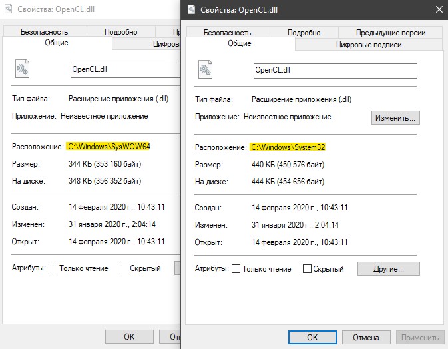Click 'Изменен' date in right window
The height and width of the screenshot is (349, 448).
(x=295, y=225)
